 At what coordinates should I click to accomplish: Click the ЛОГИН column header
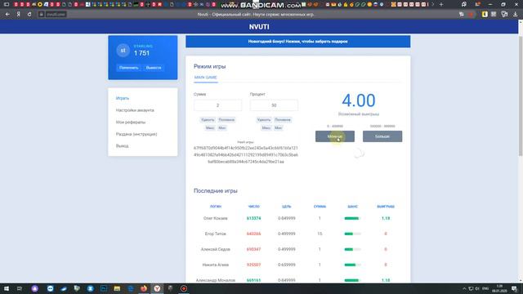point(216,207)
